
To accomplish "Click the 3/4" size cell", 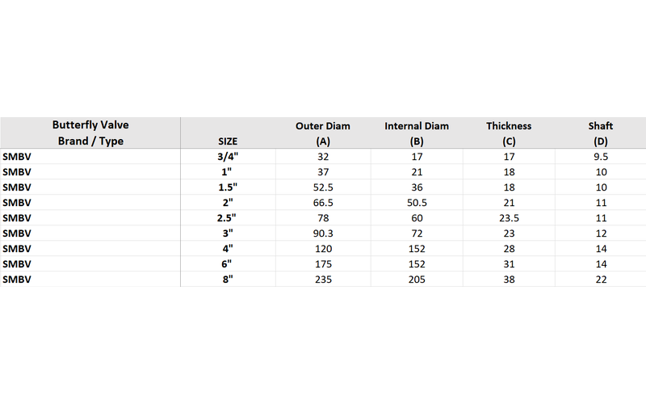I will tap(228, 157).
